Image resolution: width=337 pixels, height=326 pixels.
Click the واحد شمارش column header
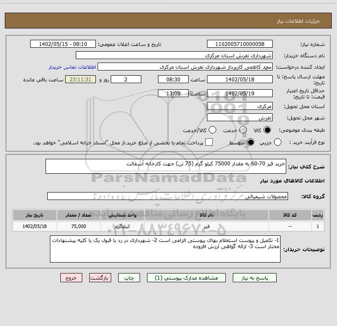[122, 215]
